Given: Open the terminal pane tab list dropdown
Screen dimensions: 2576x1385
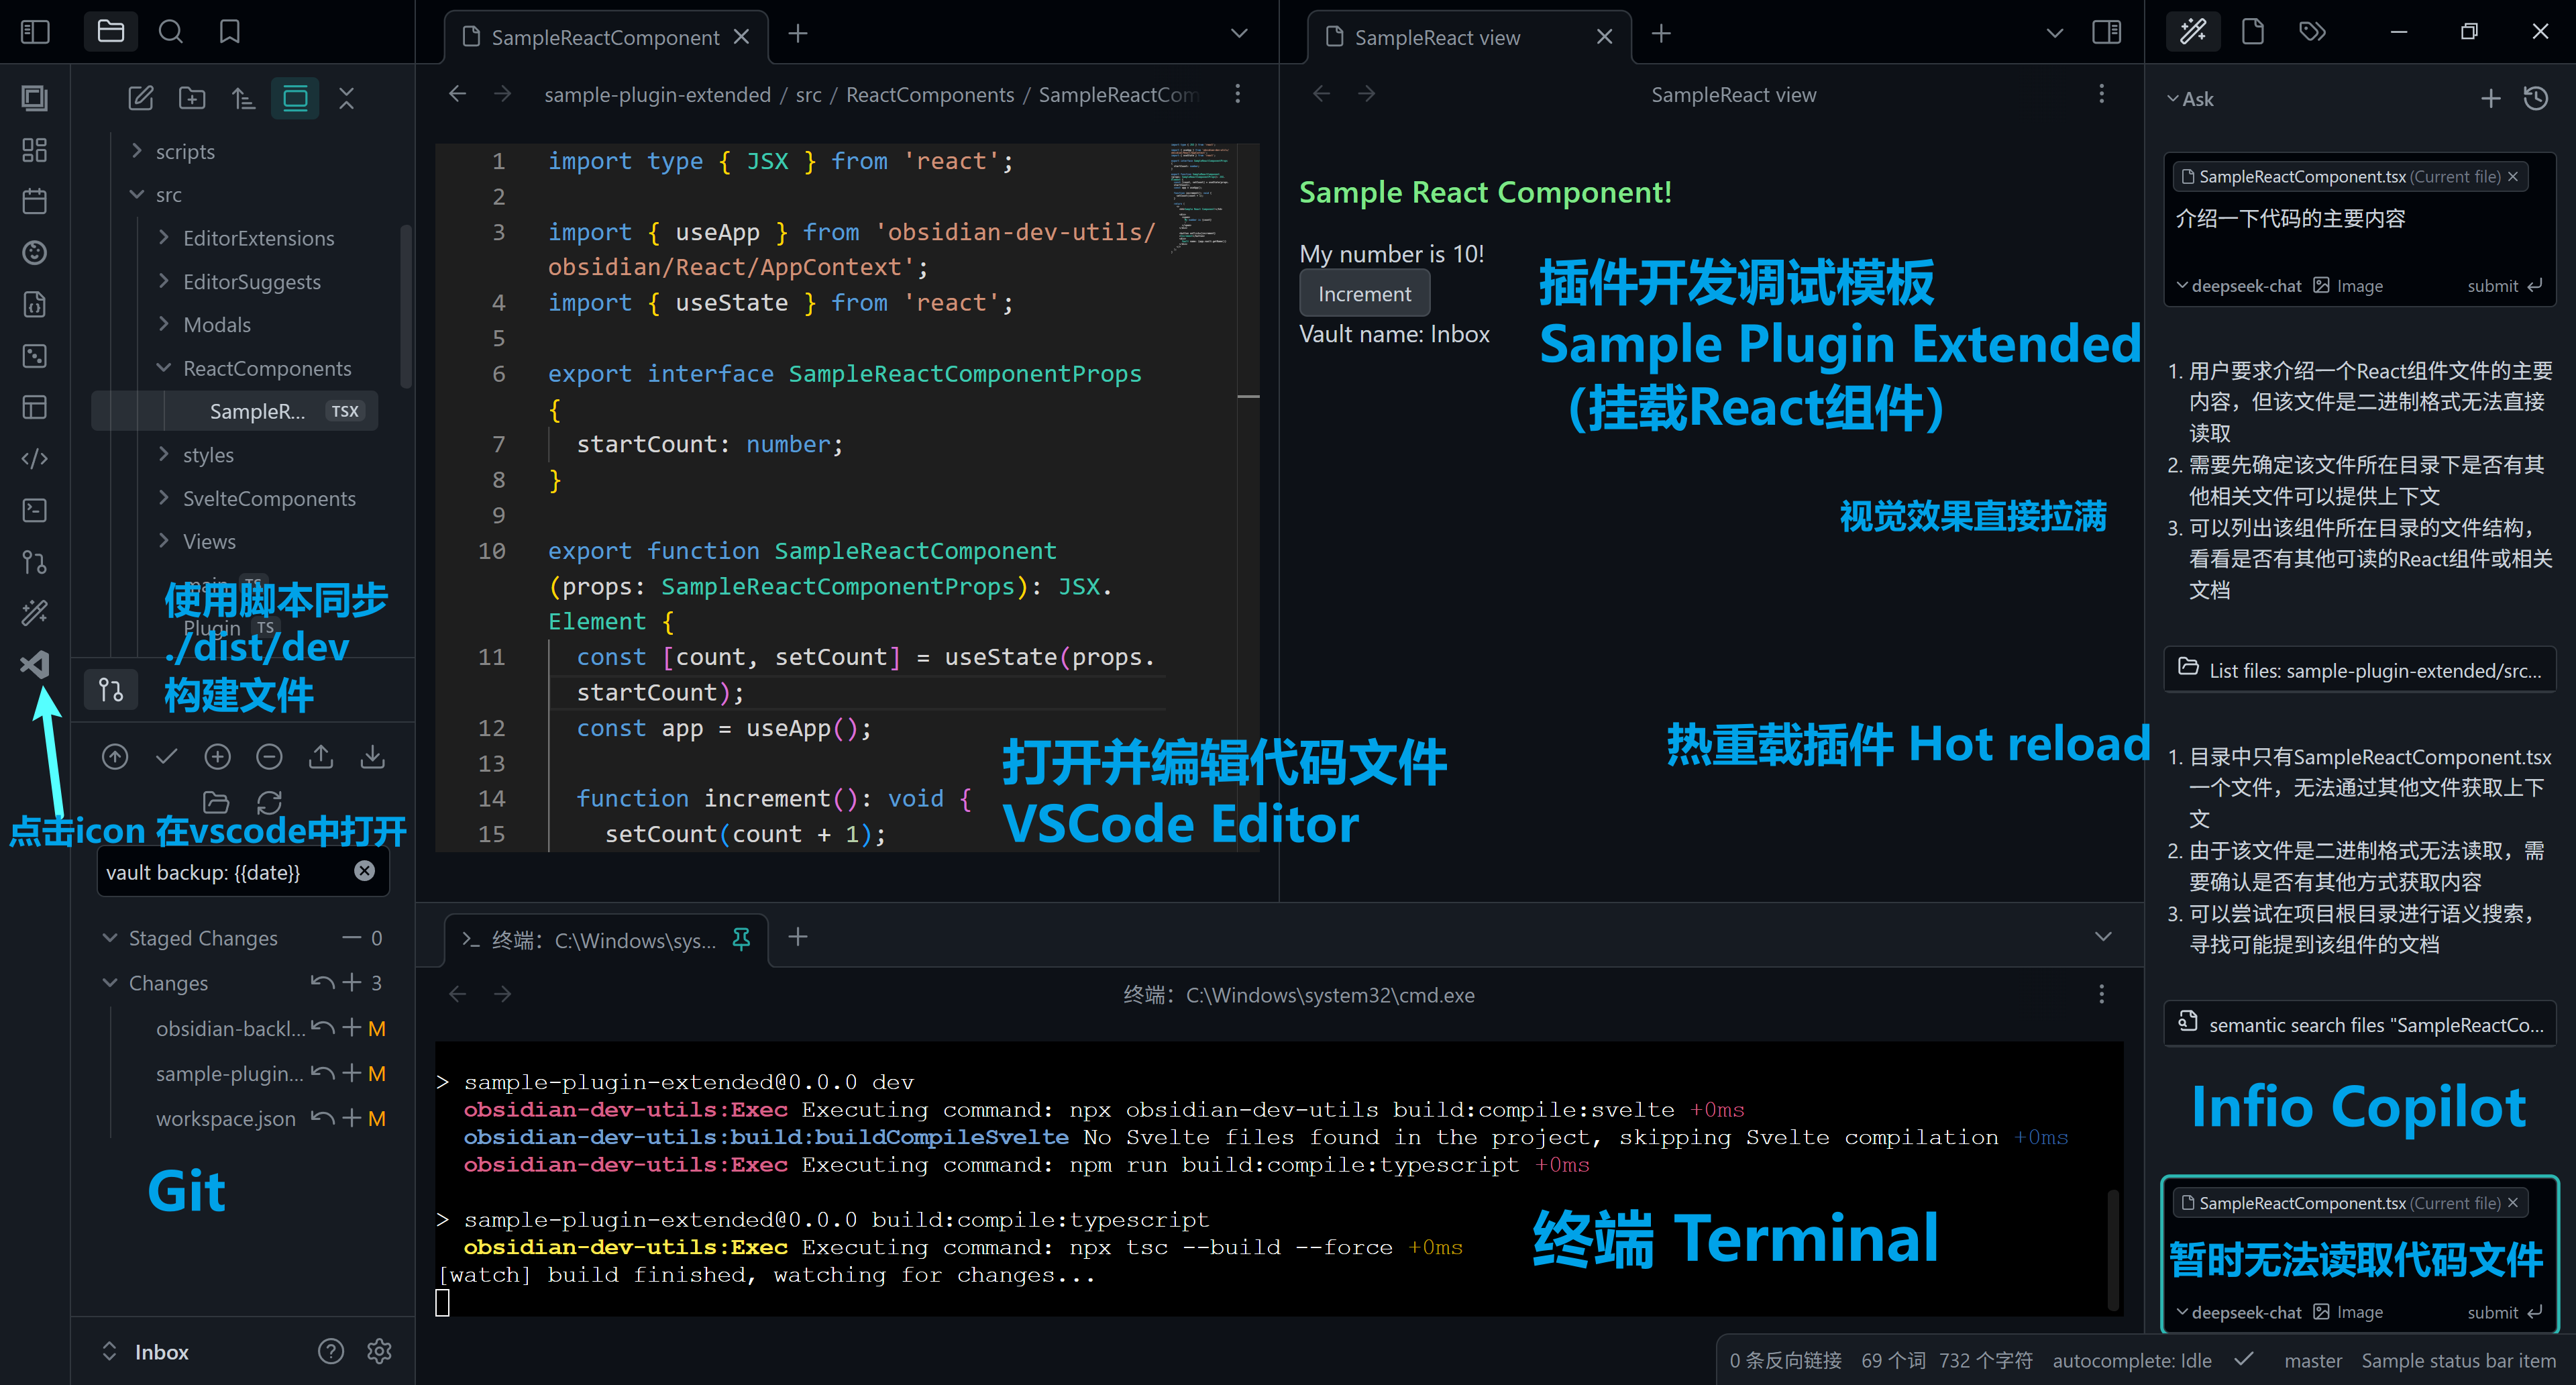Looking at the screenshot, I should click(2103, 937).
